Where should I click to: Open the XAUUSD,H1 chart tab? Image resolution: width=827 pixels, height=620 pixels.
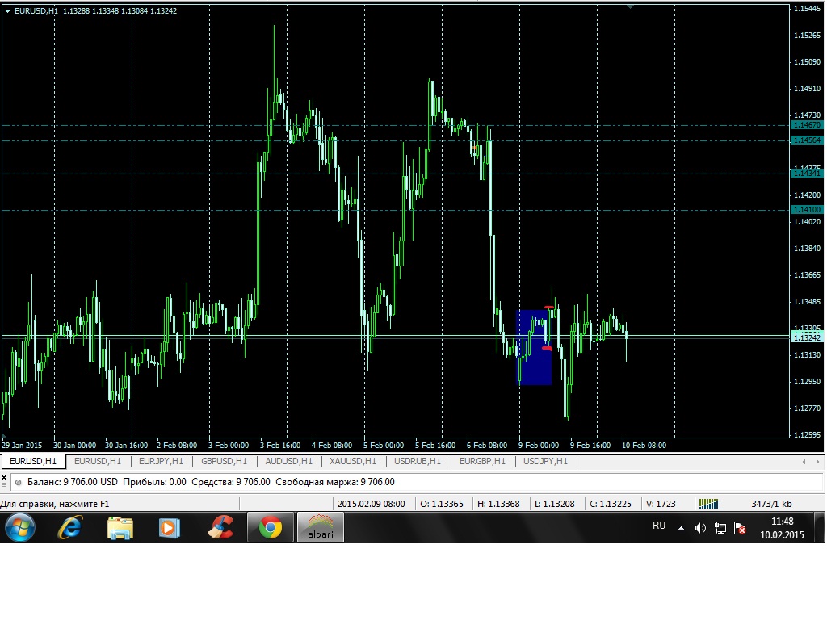(353, 461)
